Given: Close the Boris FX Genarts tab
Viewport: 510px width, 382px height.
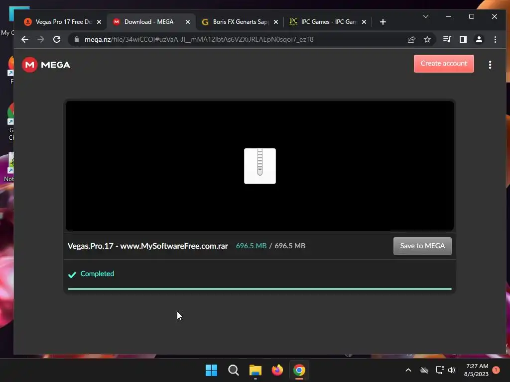Looking at the screenshot, I should click(276, 22).
